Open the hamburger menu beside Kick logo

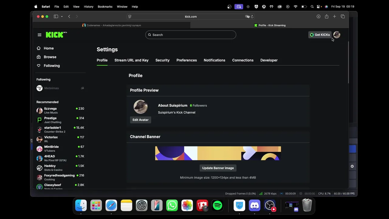tap(40, 35)
